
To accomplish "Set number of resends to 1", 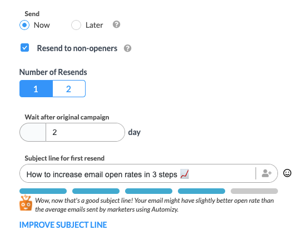I will pos(36,89).
